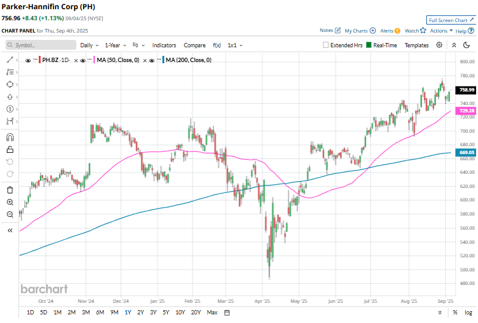Focus the Symbol search field
This screenshot has width=478, height=323.
click(41, 45)
